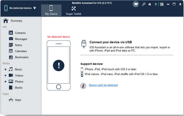Click the red No detected device text
184x116 pixels.
click(59, 37)
